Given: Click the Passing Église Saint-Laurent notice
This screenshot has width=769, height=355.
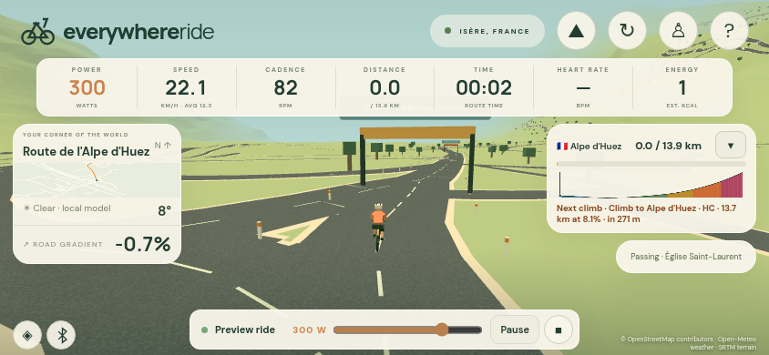Looking at the screenshot, I should click(x=685, y=257).
